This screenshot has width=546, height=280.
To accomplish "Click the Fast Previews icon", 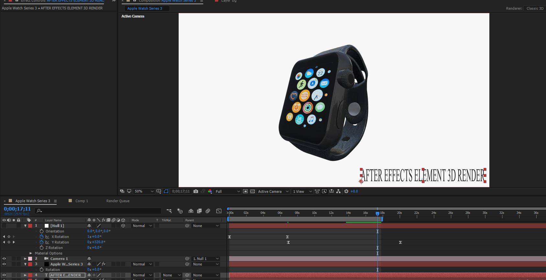I will (324, 191).
